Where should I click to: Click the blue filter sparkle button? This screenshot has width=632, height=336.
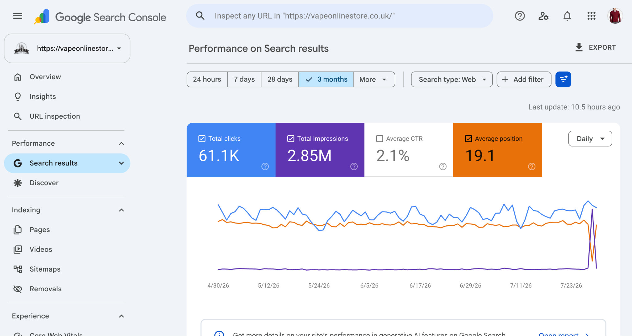[x=563, y=80]
